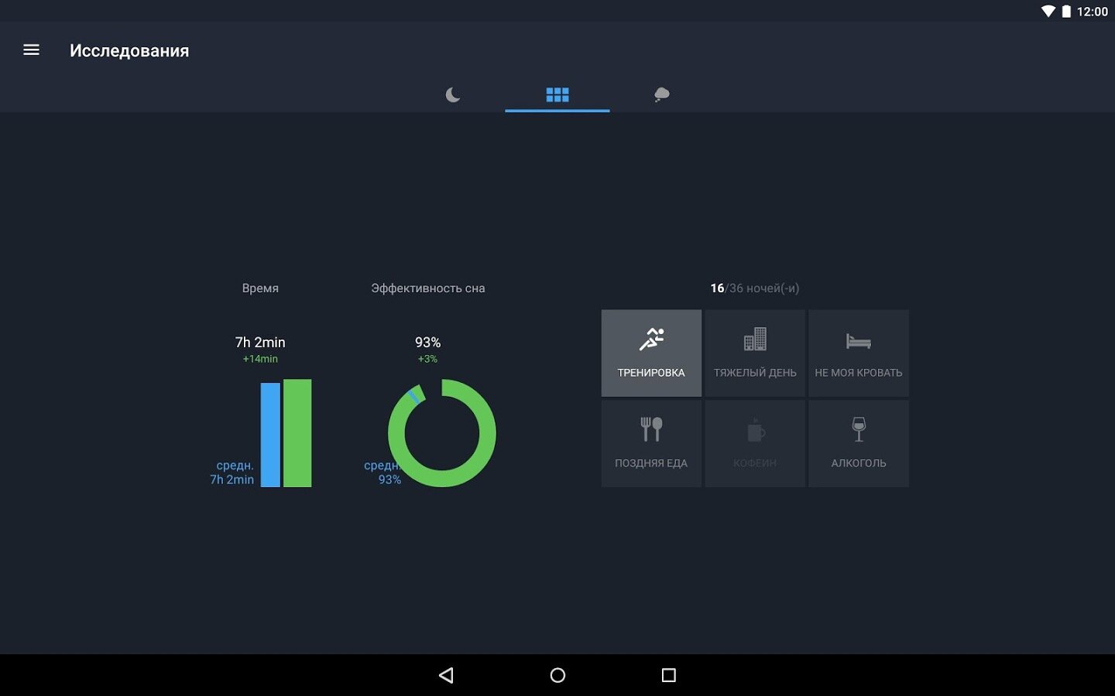The height and width of the screenshot is (696, 1115).
Task: Open the recent apps square button
Action: coord(669,675)
